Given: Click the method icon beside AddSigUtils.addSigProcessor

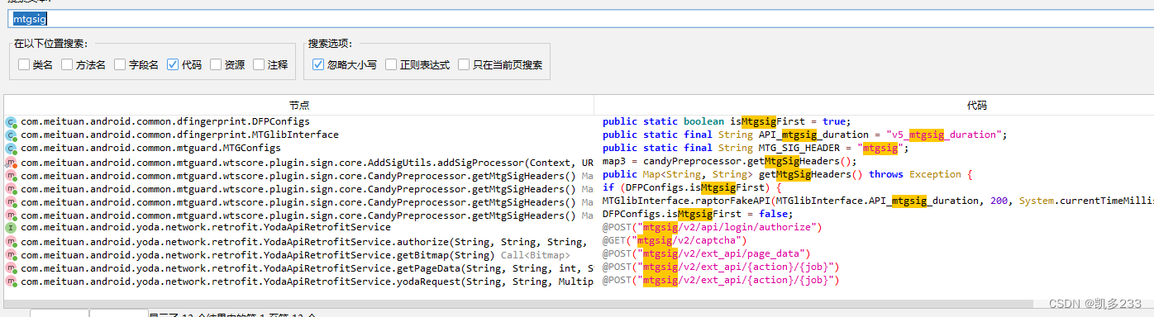Looking at the screenshot, I should click(12, 162).
